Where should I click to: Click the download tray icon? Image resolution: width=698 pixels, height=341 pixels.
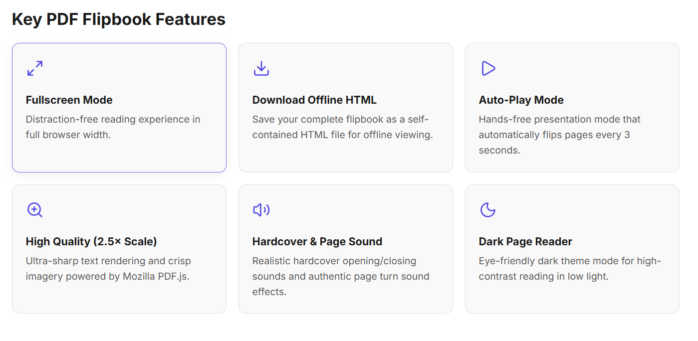point(261,68)
